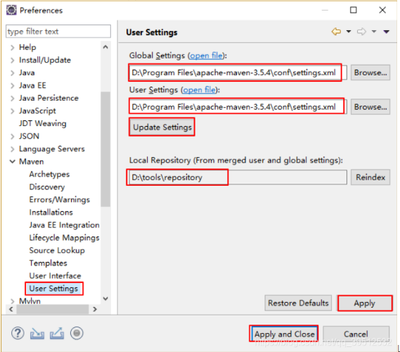
Task: Click the Oomph recorder circle icon
Action: click(x=77, y=333)
